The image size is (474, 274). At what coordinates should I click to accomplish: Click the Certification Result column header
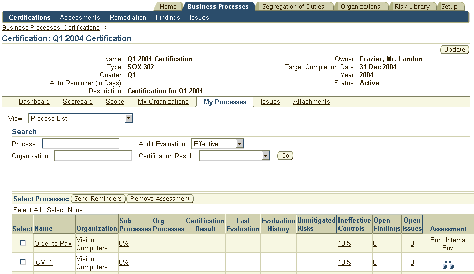205,225
